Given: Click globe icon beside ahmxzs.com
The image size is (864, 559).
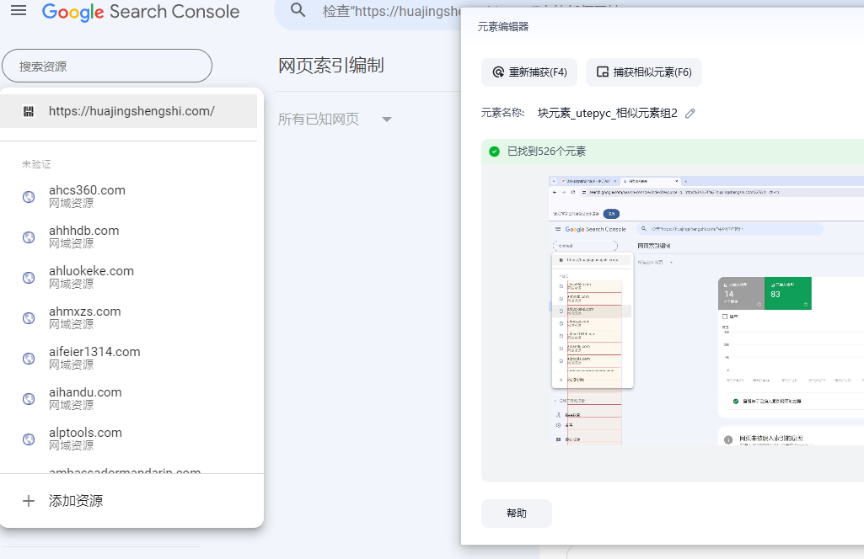Looking at the screenshot, I should click(x=29, y=318).
